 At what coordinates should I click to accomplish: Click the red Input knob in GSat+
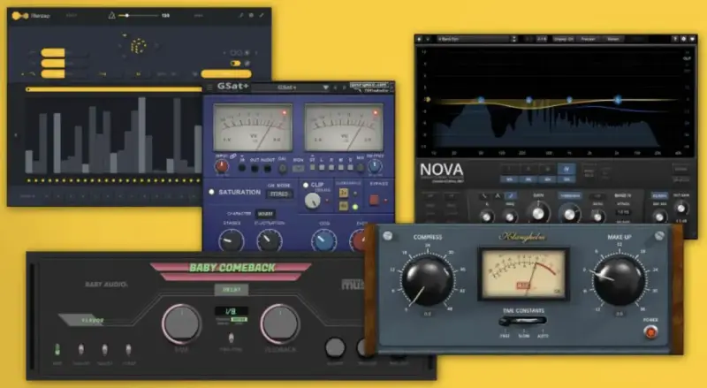[222, 166]
